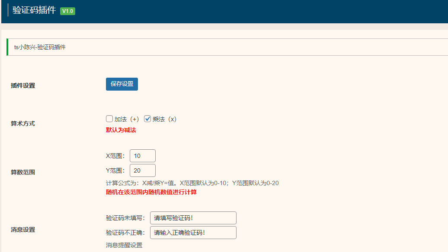This screenshot has height=252, width=448.
Task: Edit the 验证码未填写 message field
Action: coord(193,218)
